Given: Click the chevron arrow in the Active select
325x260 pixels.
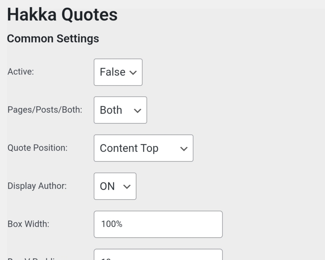Looking at the screenshot, I should click(x=133, y=72).
